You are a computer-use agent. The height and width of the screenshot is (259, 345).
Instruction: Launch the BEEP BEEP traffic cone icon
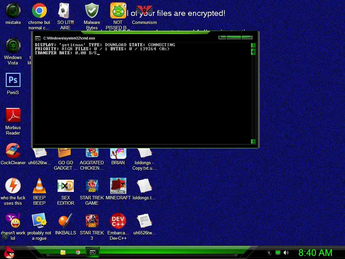tap(39, 186)
